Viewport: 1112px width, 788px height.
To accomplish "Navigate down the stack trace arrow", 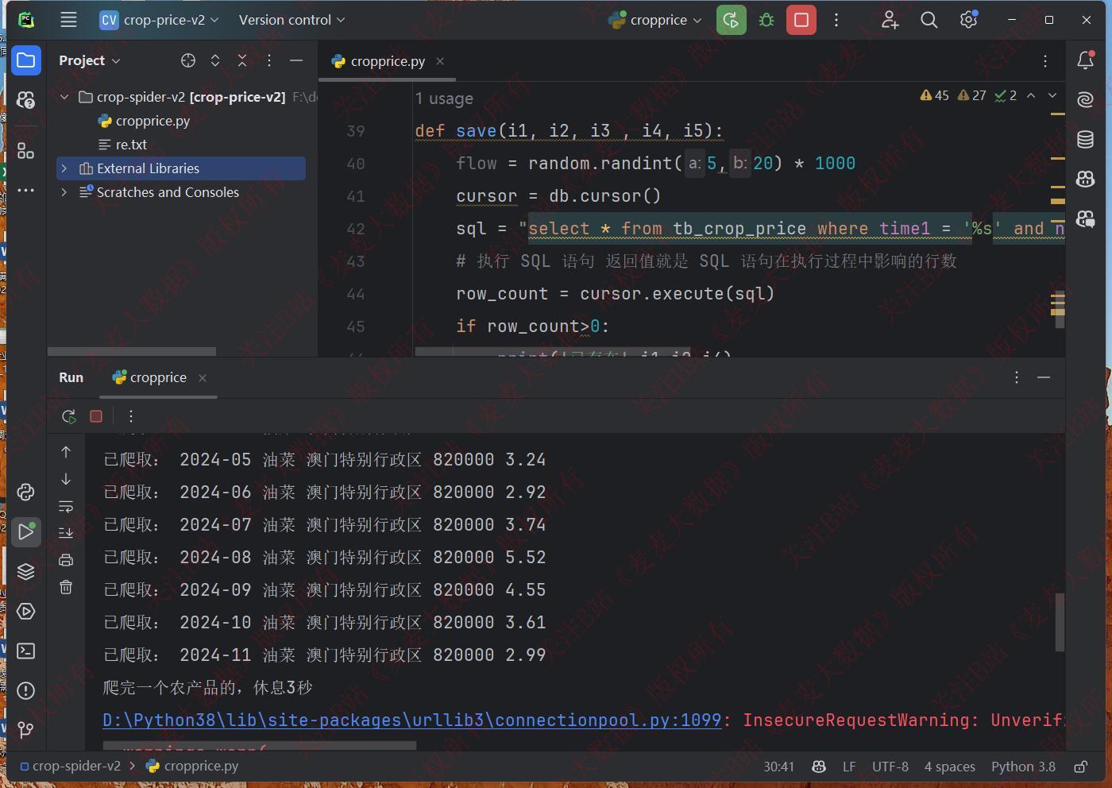I will coord(66,479).
